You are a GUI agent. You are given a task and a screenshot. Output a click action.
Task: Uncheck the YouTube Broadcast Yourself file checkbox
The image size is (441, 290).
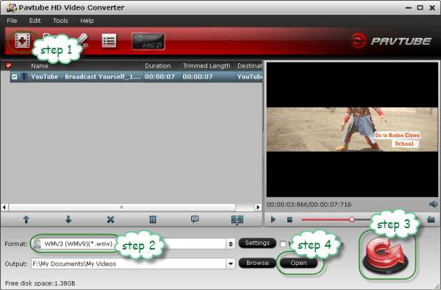[x=15, y=77]
